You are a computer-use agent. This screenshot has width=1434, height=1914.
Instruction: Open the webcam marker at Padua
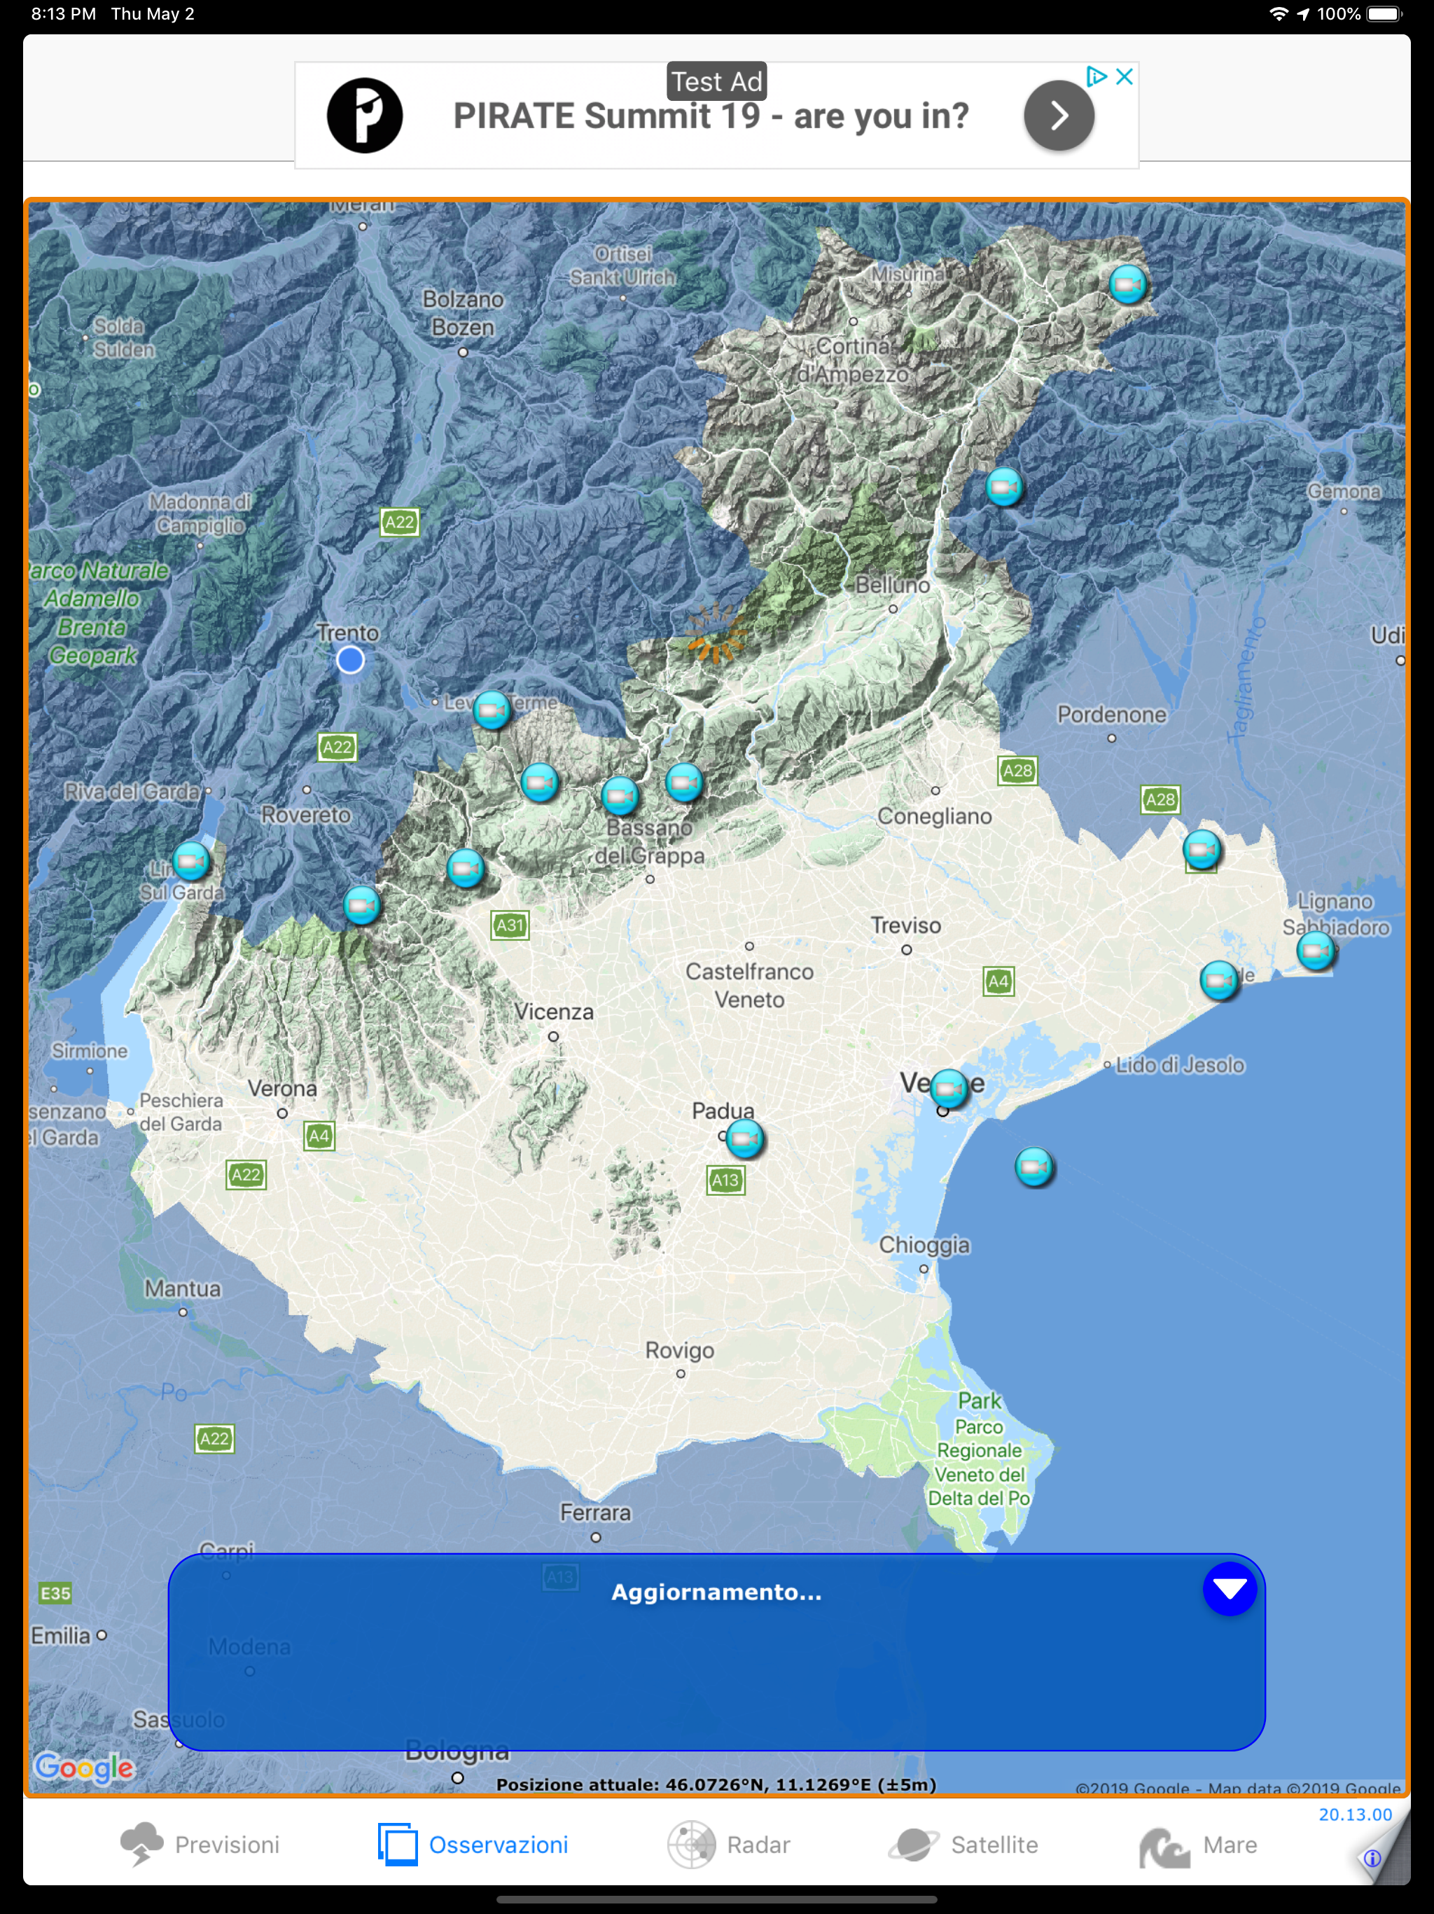pyautogui.click(x=745, y=1138)
